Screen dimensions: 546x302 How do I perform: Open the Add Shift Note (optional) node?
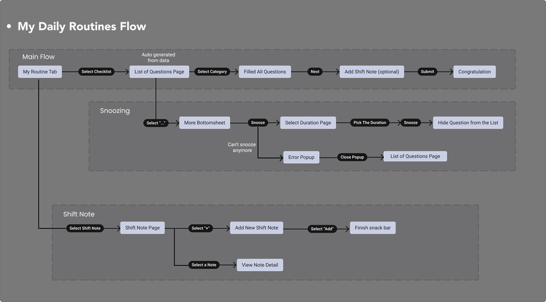[x=371, y=71]
